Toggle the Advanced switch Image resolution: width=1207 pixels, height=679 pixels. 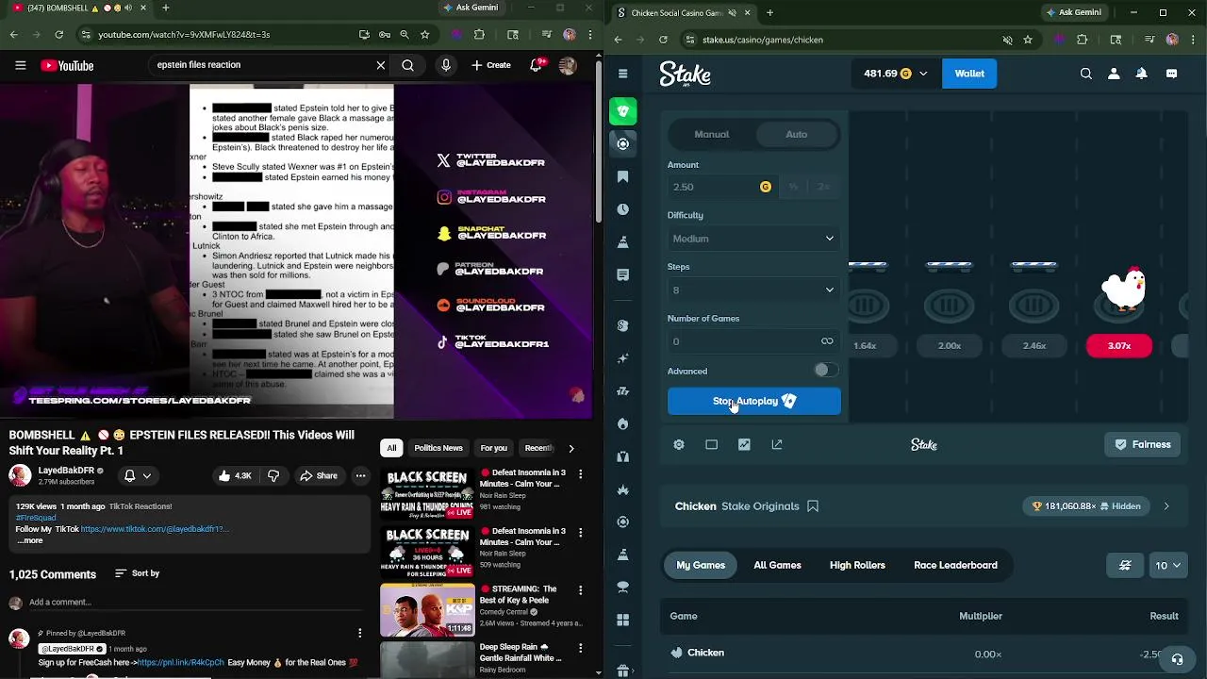coord(825,371)
